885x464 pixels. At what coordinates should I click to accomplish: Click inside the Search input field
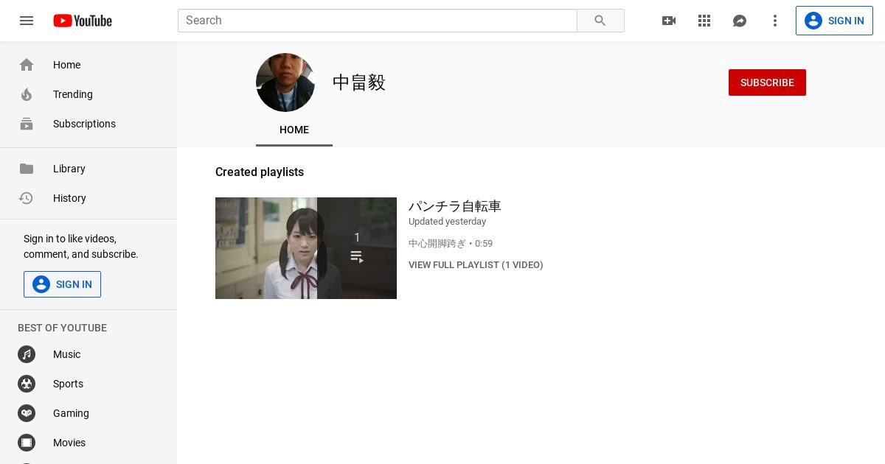377,21
